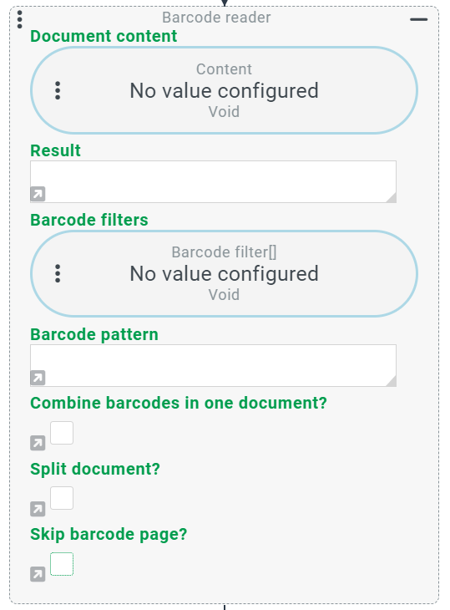450x610 pixels.
Task: Click the Result field resize handle
Action: pyautogui.click(x=392, y=198)
